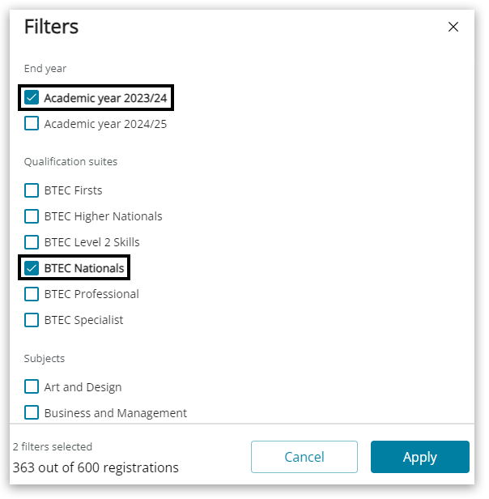The image size is (489, 499).
Task: Click the BTEC Firsts label text
Action: (73, 190)
